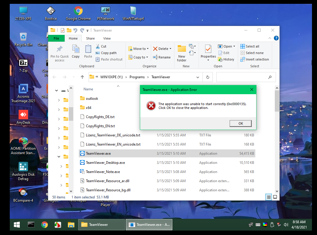317x235 pixels.
Task: Click Invert selection in the ribbon
Action: coord(254,59)
